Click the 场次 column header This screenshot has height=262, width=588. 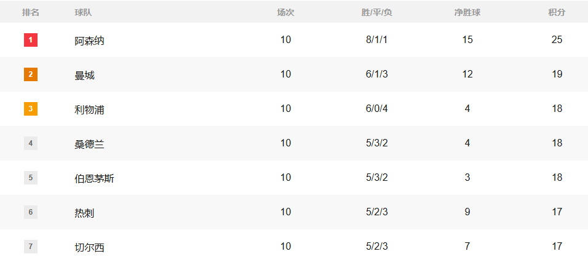pyautogui.click(x=285, y=12)
